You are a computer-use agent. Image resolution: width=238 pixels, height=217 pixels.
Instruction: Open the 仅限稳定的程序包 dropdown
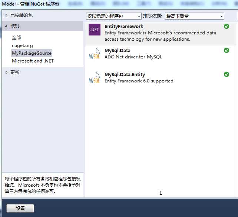[114, 16]
